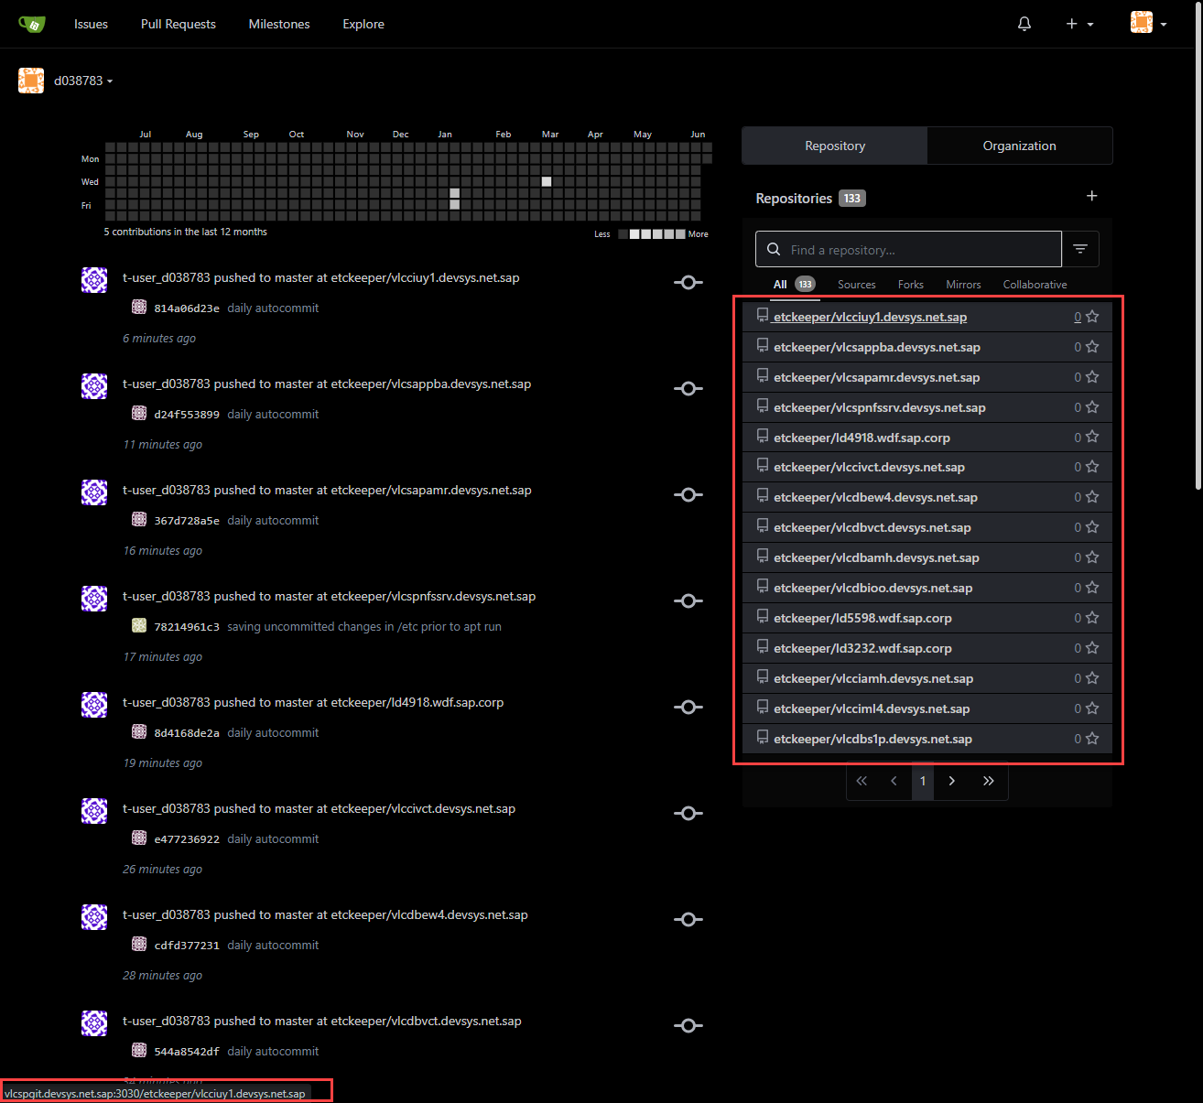This screenshot has width=1203, height=1103.
Task: Open the notifications bell
Action: 1024,24
